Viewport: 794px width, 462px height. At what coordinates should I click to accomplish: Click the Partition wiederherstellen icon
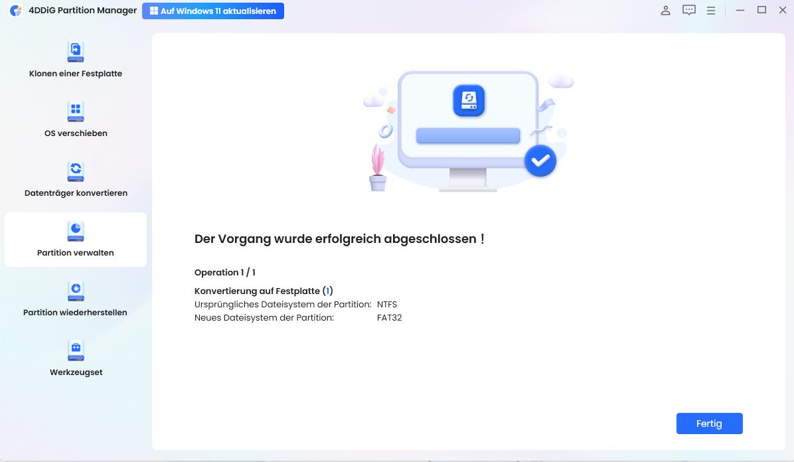click(x=76, y=291)
